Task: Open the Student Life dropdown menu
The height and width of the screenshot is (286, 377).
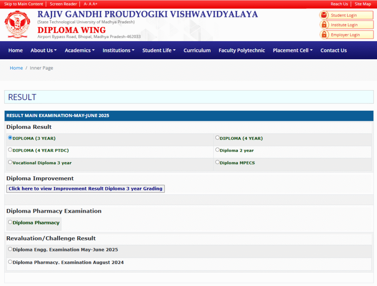Action: tap(159, 50)
